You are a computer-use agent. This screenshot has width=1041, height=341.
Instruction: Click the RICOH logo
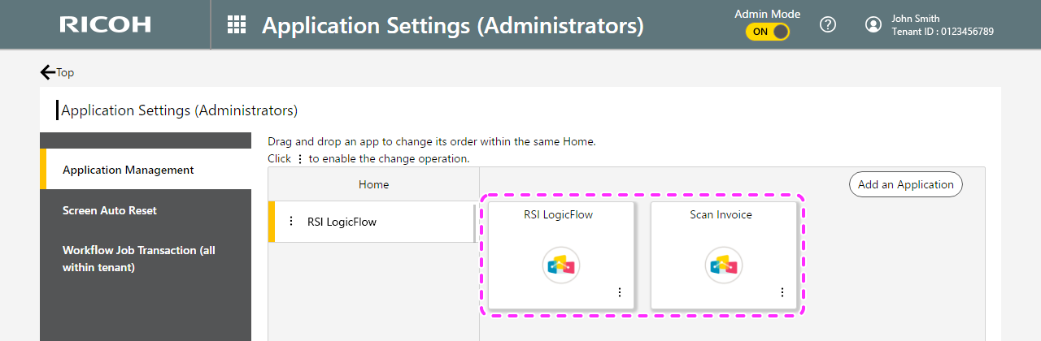[105, 24]
